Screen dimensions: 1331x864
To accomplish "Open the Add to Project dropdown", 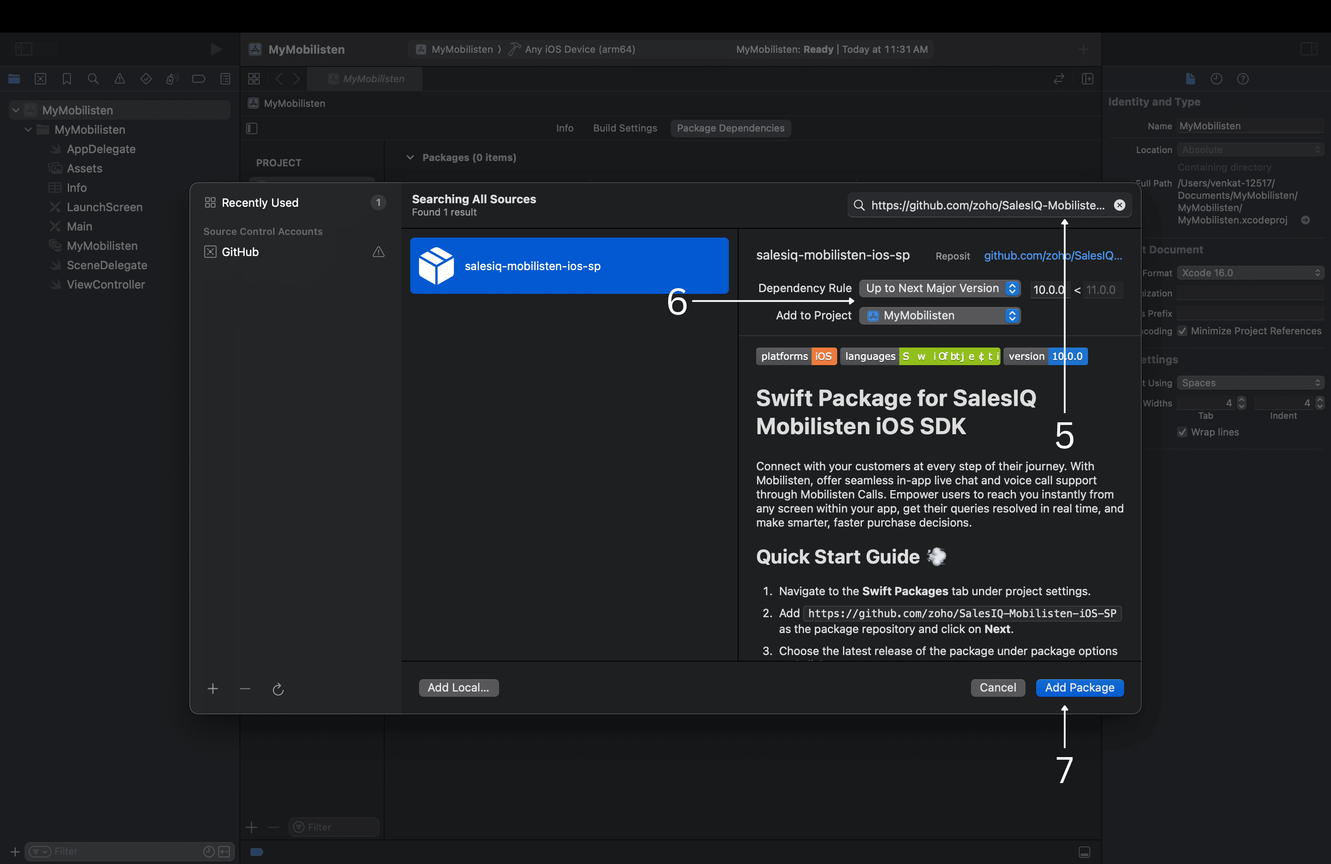I will coord(940,316).
